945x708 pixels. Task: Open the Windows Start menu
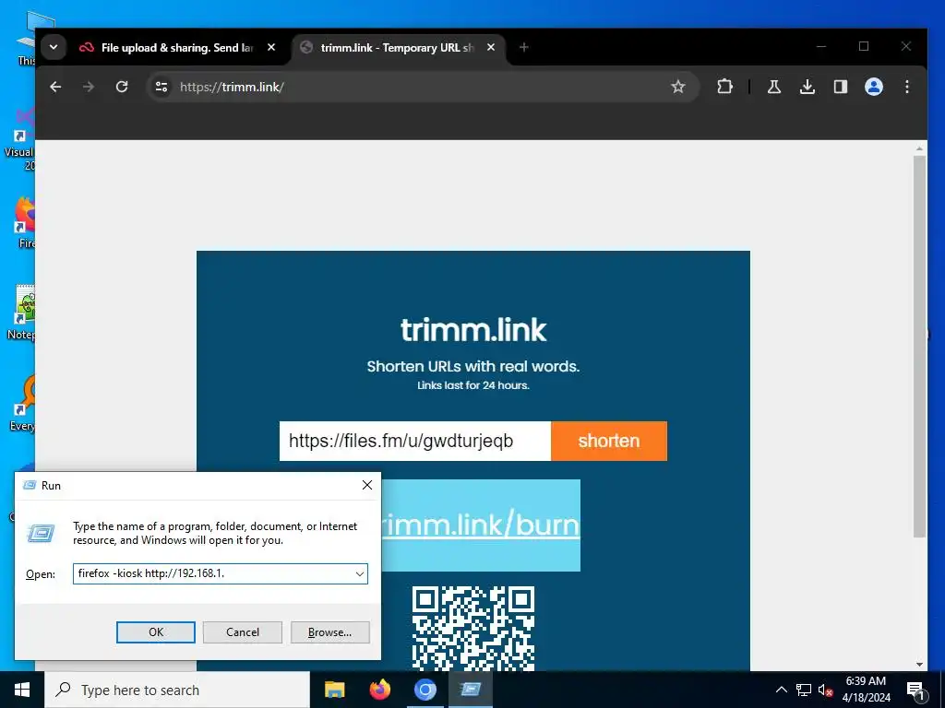click(x=22, y=690)
